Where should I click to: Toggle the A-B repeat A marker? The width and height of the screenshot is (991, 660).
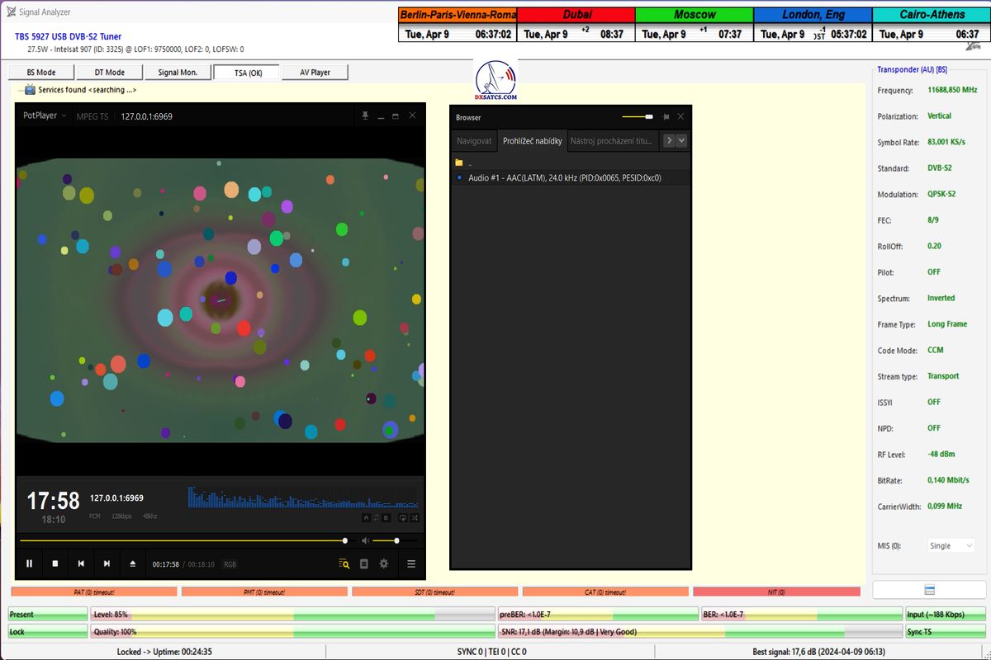click(x=366, y=517)
